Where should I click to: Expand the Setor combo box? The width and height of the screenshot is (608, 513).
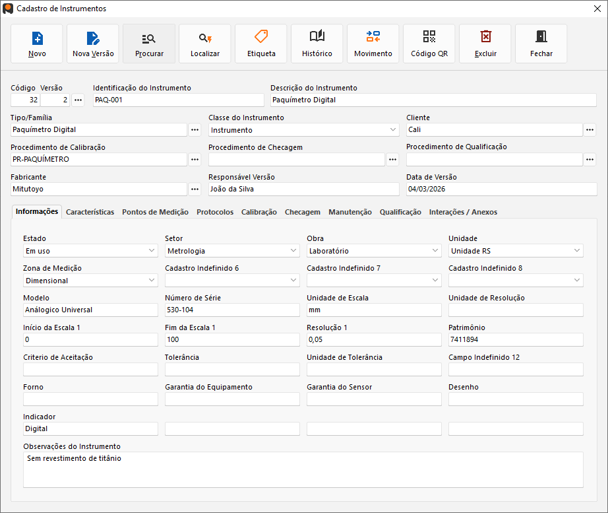(293, 251)
